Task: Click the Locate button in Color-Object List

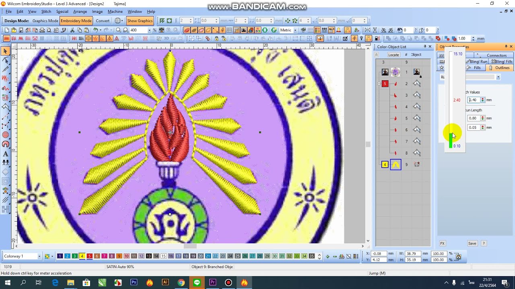Action: pos(393,55)
